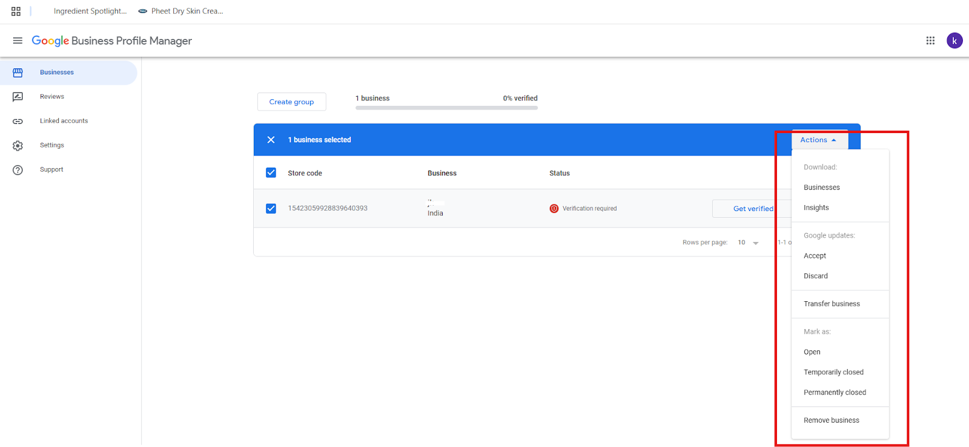The height and width of the screenshot is (447, 969).
Task: Click the Linked accounts link icon
Action: click(x=18, y=121)
